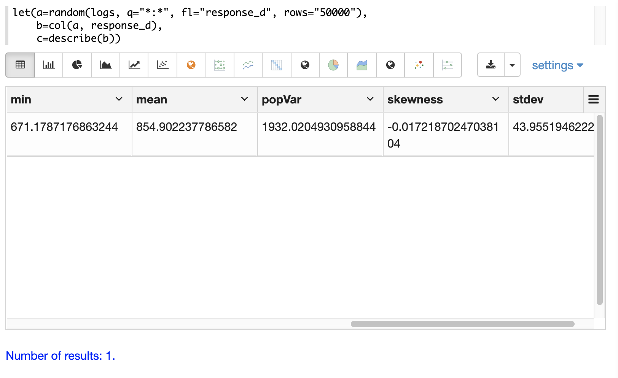The image size is (618, 378).
Task: Expand the download format dropdown arrow
Action: pyautogui.click(x=512, y=65)
